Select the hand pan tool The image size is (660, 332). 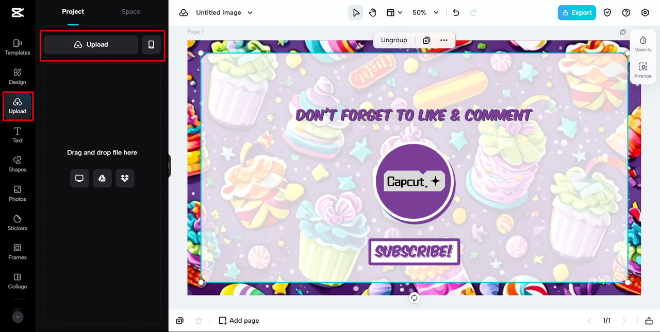pyautogui.click(x=373, y=13)
